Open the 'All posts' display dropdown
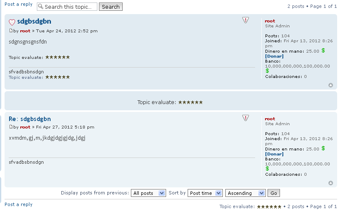Screen dimensions: 345x211 tap(148, 193)
